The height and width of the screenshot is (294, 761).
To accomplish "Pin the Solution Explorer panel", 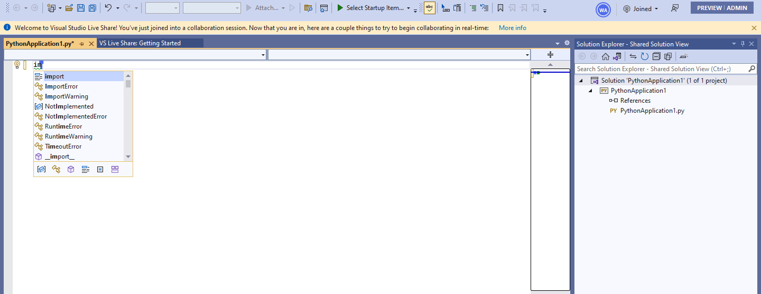I will [x=743, y=44].
